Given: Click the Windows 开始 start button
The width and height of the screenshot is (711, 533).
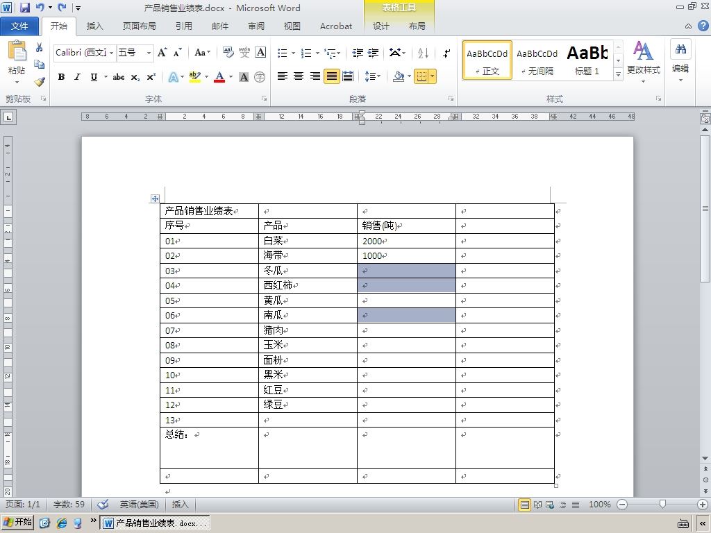Looking at the screenshot, I should [17, 522].
